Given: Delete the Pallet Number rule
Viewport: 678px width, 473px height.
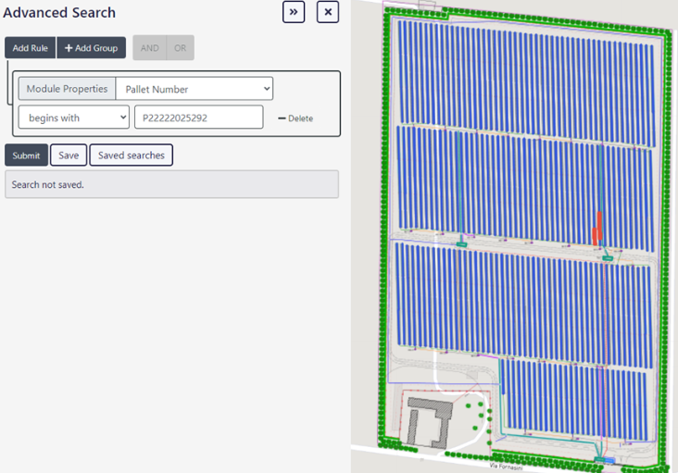Looking at the screenshot, I should click(295, 118).
